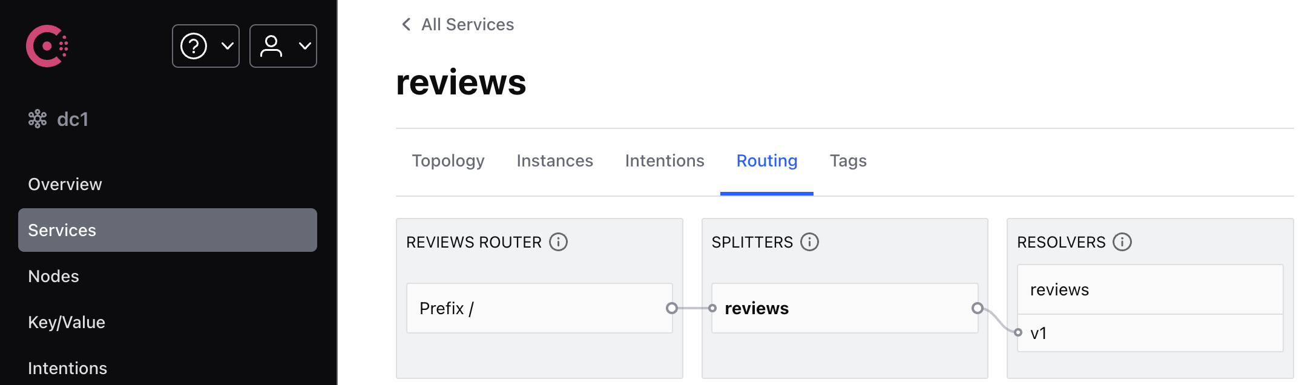The width and height of the screenshot is (1299, 385).
Task: Select the Routing tab
Action: pyautogui.click(x=766, y=161)
